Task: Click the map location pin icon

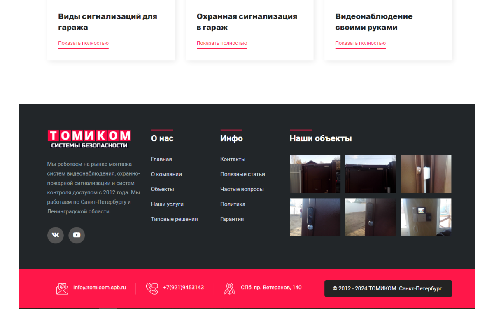Action: 229,288
